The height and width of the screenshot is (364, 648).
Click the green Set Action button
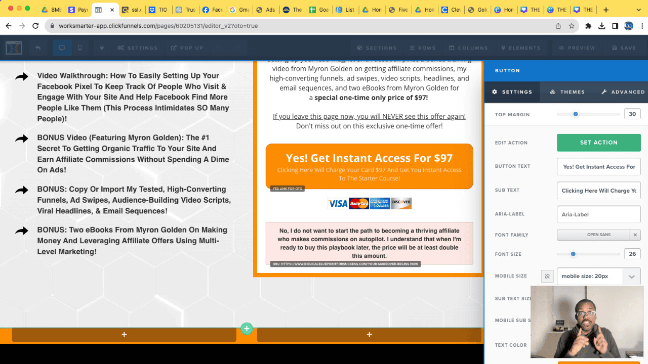point(598,143)
